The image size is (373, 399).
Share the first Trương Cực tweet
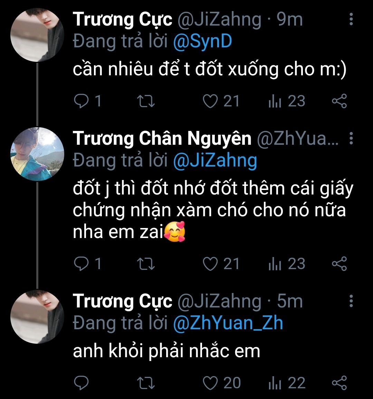(339, 101)
